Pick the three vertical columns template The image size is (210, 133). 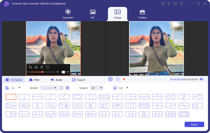(91, 97)
